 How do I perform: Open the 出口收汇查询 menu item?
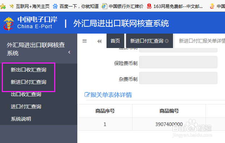point(26,94)
